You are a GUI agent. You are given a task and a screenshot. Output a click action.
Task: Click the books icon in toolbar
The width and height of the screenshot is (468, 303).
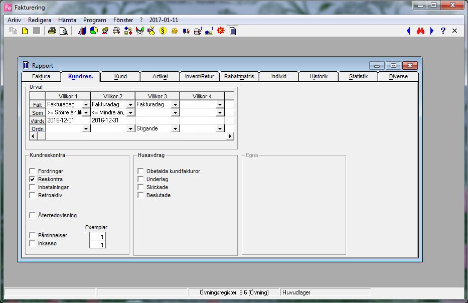[82, 31]
